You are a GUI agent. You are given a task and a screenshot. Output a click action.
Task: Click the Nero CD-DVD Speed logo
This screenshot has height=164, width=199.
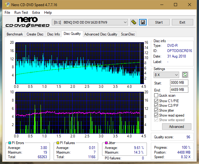click(x=27, y=22)
